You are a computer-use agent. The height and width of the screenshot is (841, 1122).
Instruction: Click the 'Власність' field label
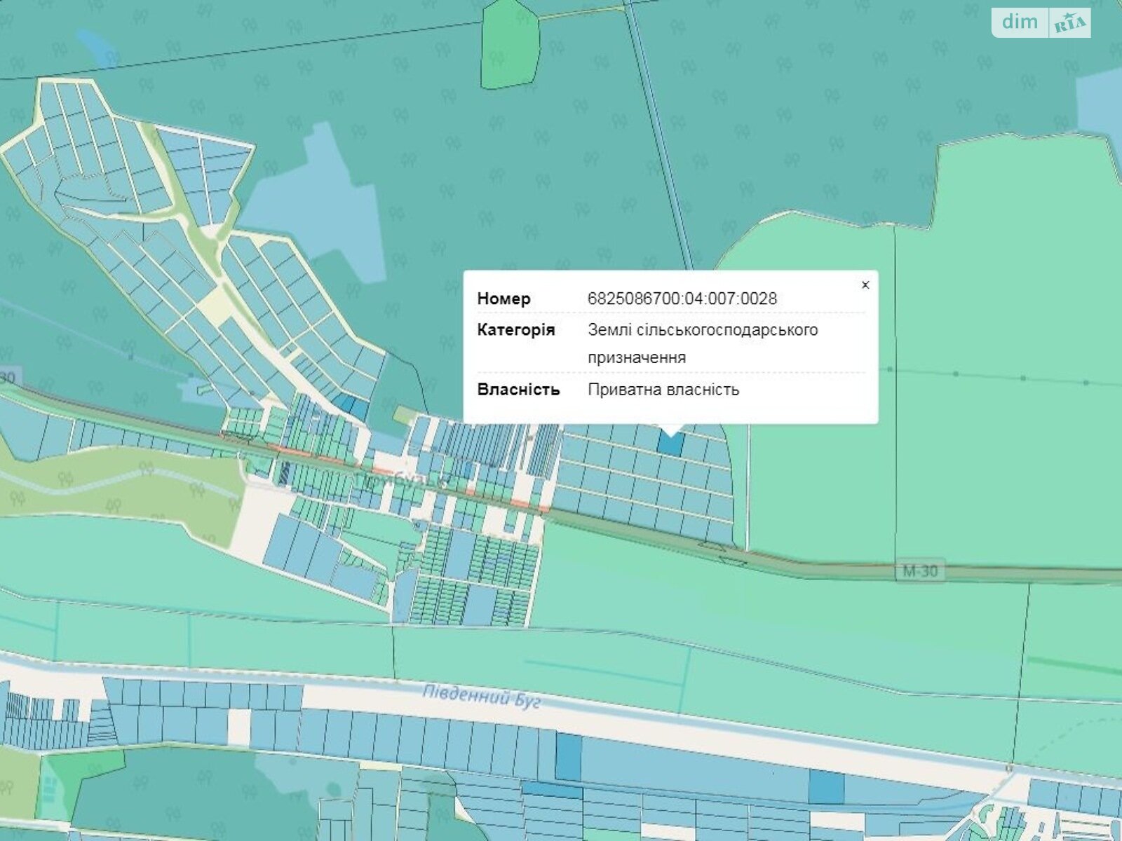pos(518,390)
